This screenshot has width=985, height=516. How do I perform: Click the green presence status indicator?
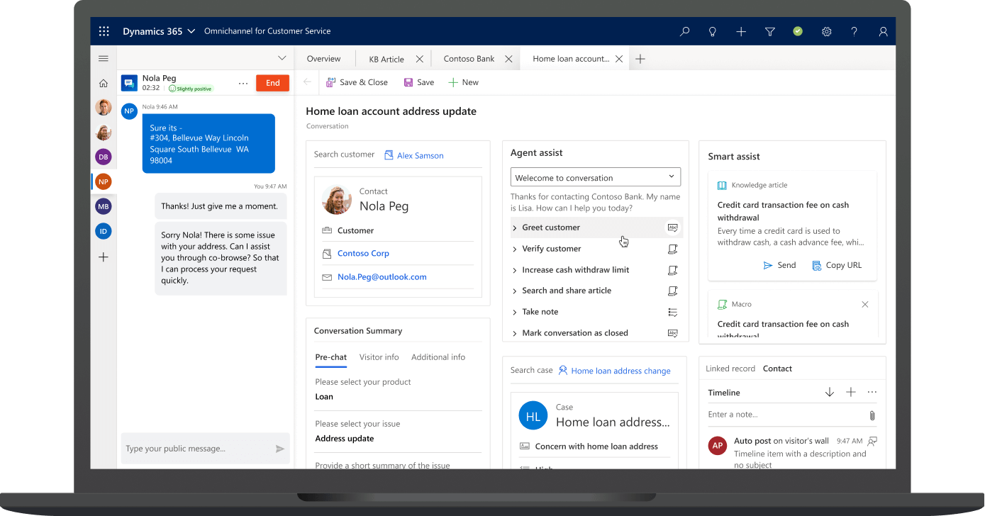coord(798,31)
